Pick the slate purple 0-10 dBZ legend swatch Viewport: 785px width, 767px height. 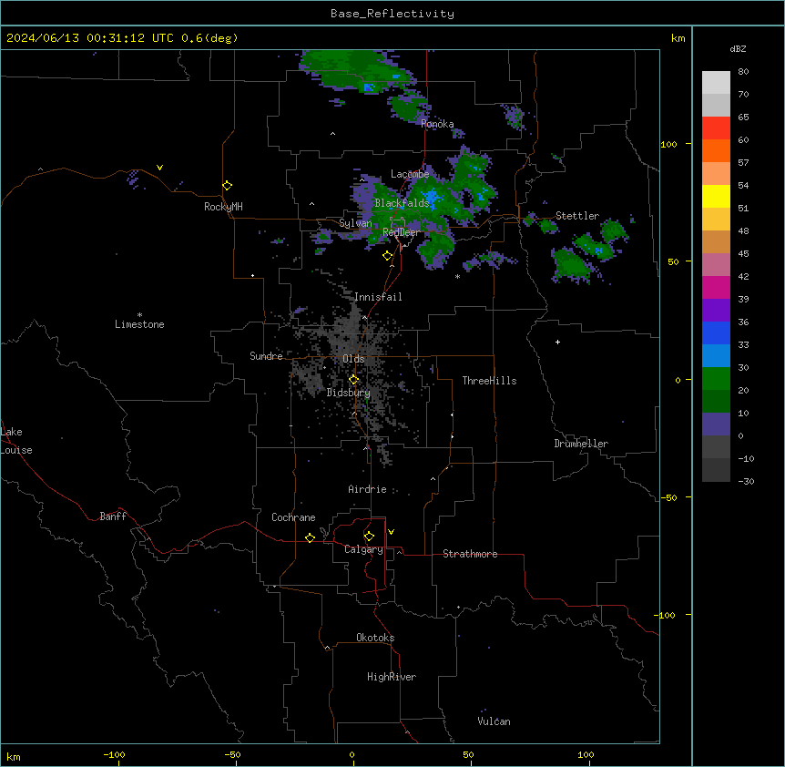tap(716, 424)
